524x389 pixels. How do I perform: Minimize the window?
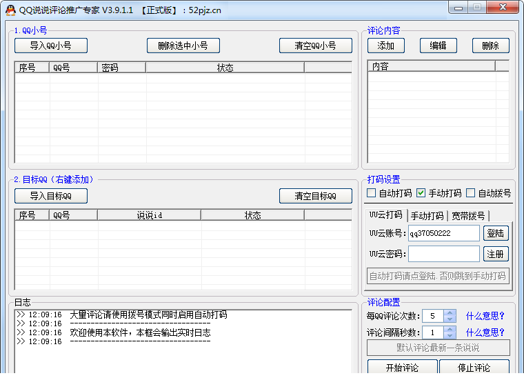coord(458,8)
